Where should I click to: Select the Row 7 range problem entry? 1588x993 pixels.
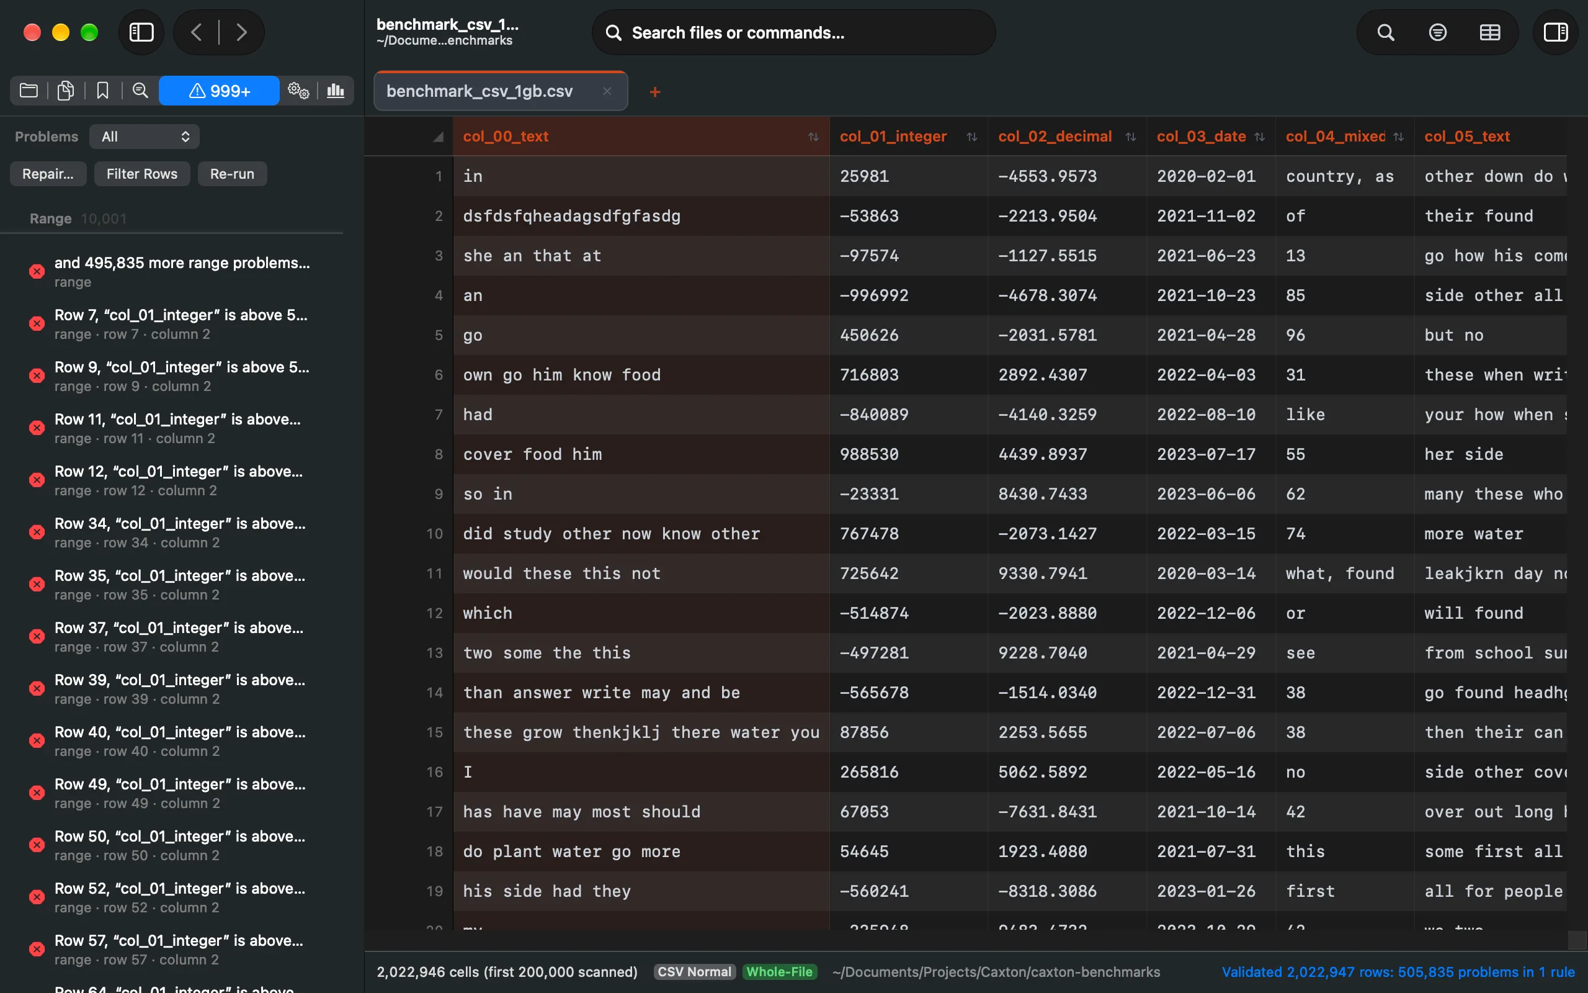(x=172, y=324)
